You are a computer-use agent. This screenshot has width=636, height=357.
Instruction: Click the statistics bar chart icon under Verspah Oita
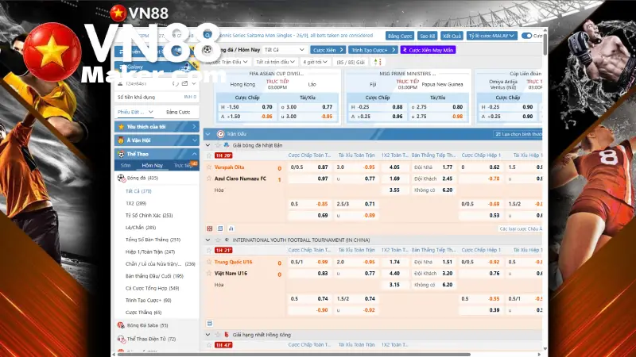click(x=231, y=228)
